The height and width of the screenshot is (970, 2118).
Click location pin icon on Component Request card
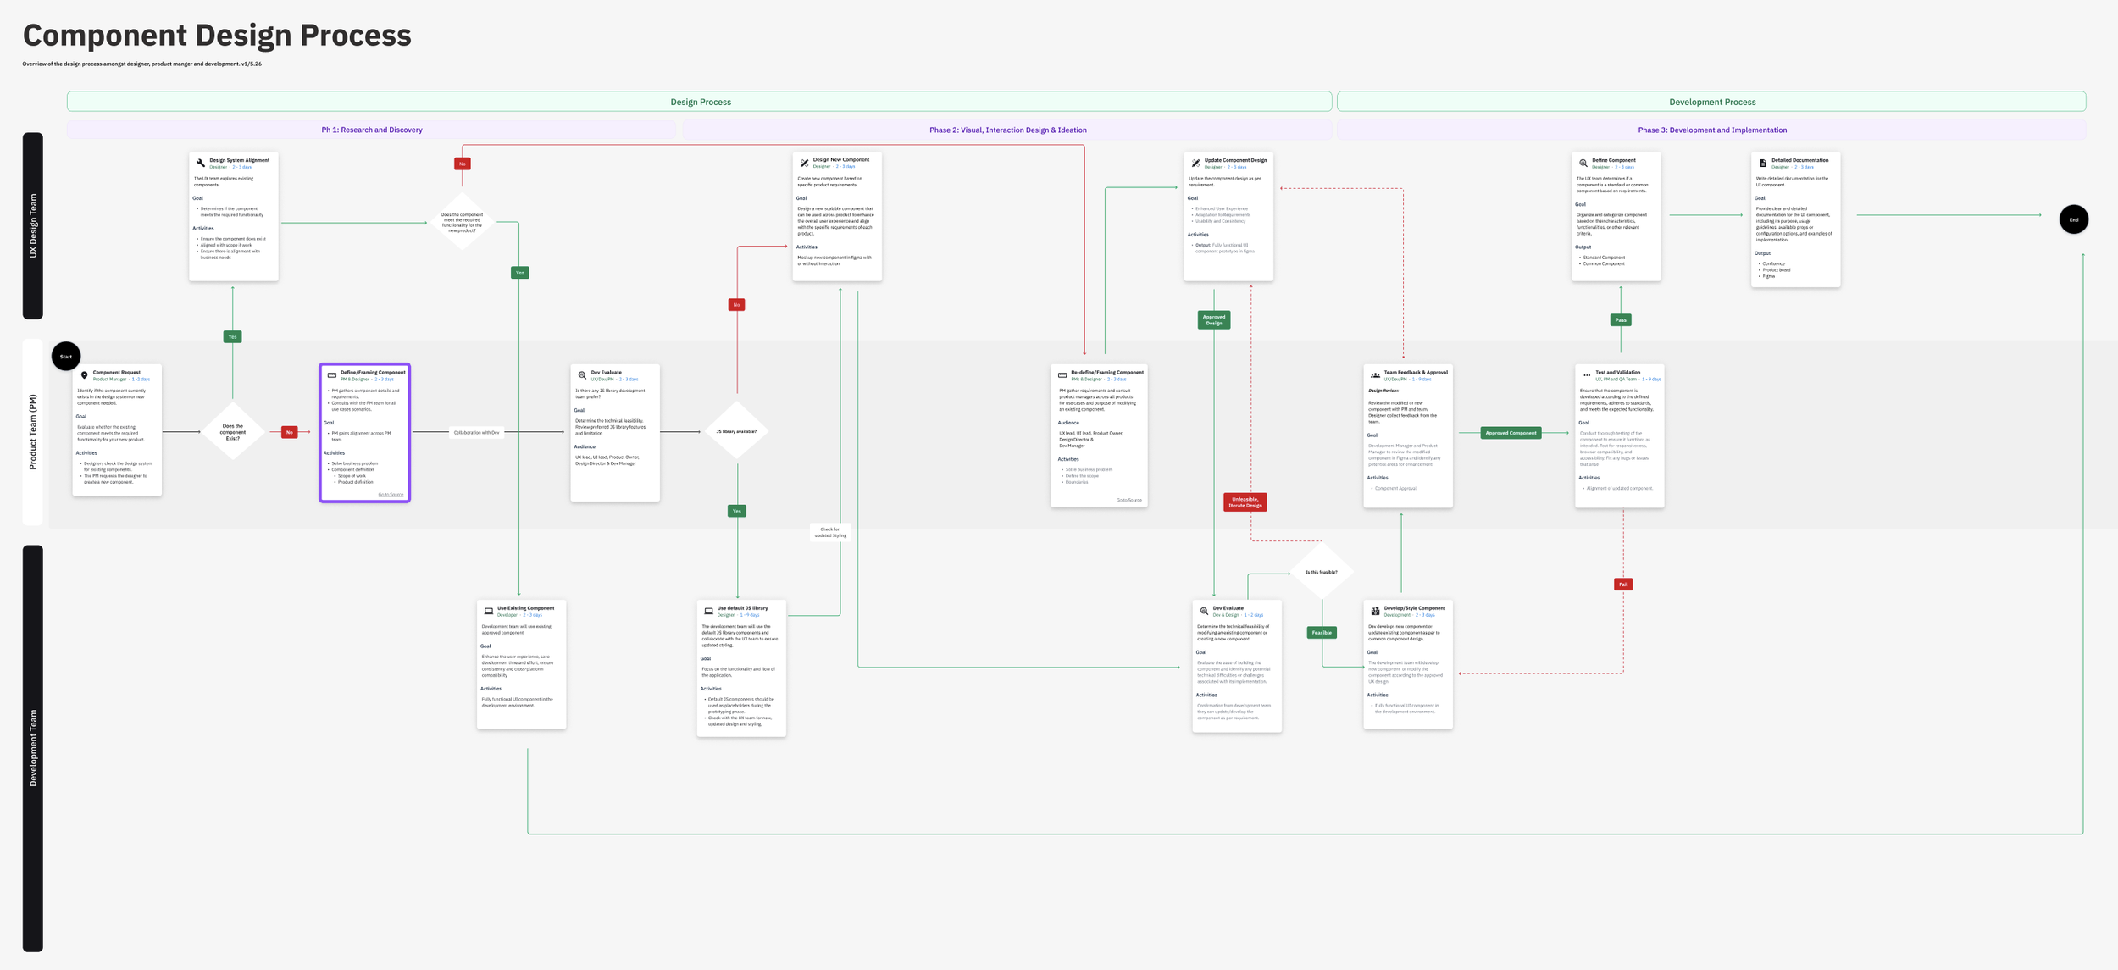click(x=84, y=375)
